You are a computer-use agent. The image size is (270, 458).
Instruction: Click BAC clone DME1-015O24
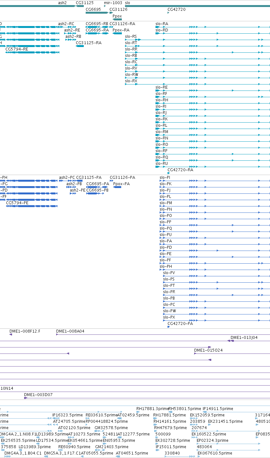208,350
